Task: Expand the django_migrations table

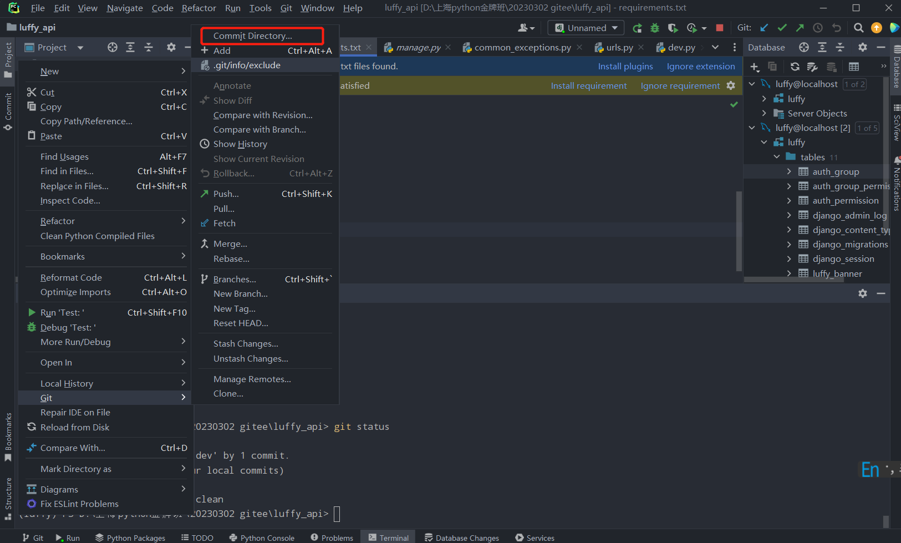Action: pyautogui.click(x=789, y=244)
